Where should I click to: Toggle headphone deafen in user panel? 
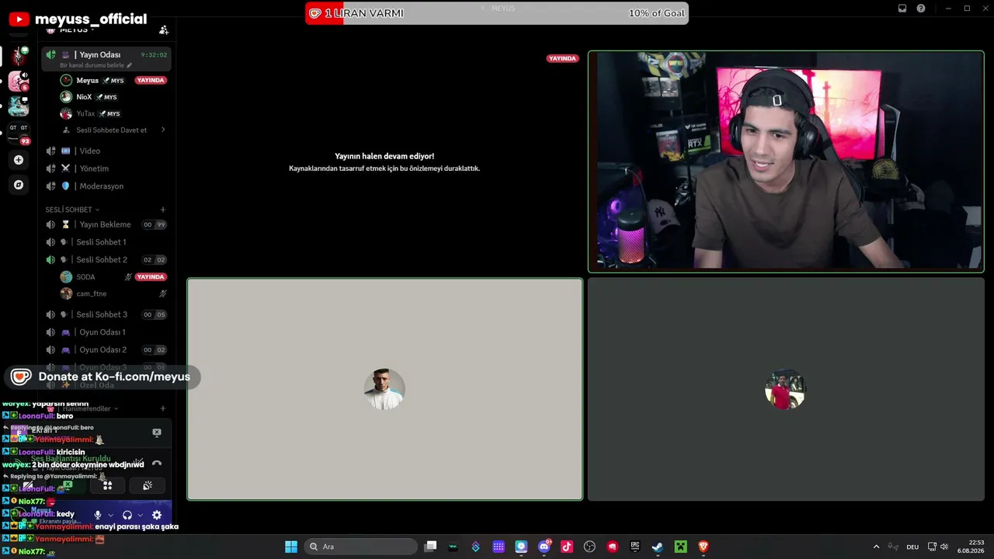point(127,515)
